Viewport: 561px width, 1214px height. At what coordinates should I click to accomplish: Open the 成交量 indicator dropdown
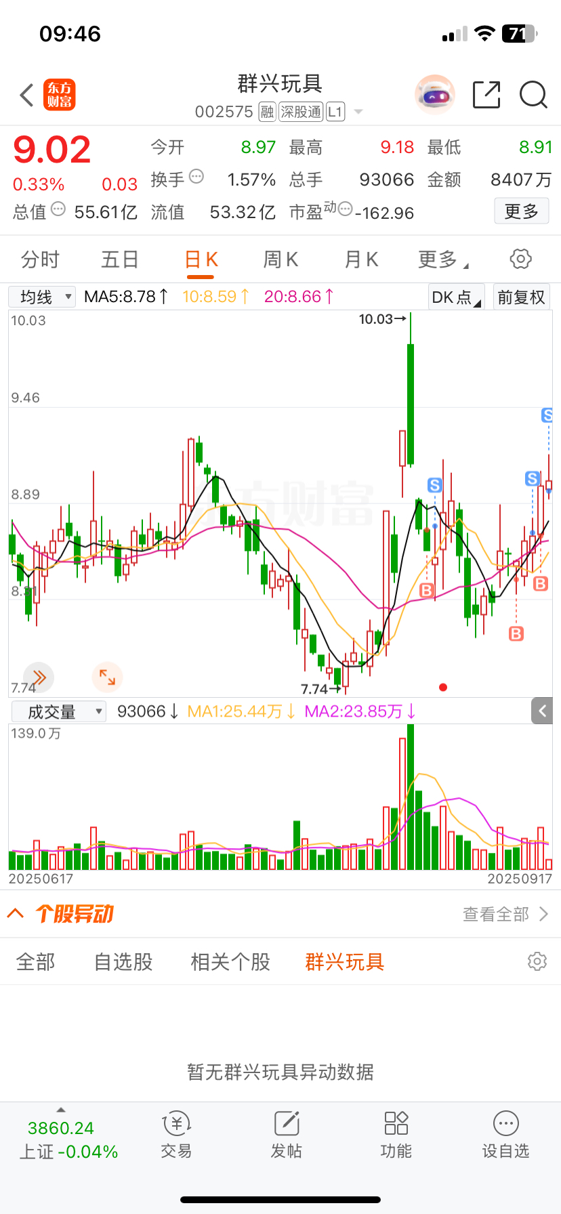[x=59, y=711]
